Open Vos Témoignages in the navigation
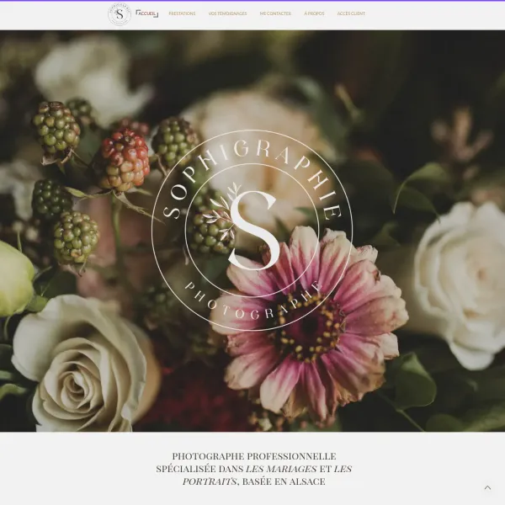This screenshot has width=505, height=505. point(227,13)
